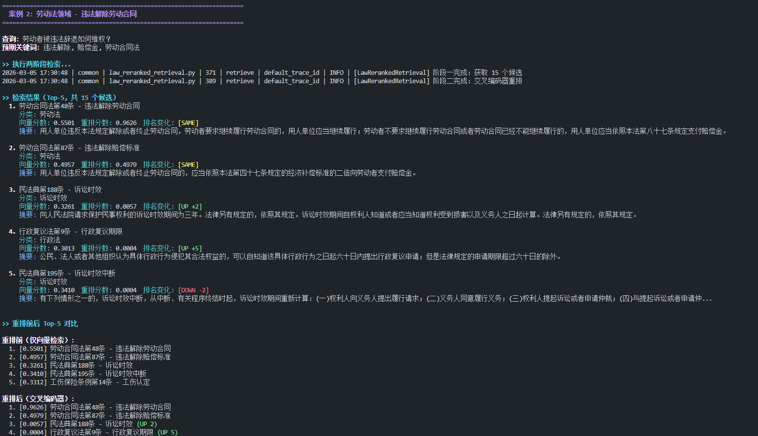Click the query line '劳动者被违法辞退如何维权？'
The image size is (758, 436).
coord(66,39)
